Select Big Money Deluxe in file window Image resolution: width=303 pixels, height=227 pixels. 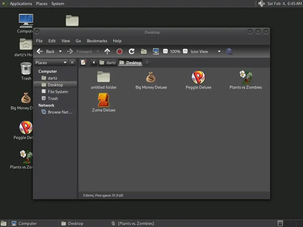tap(151, 80)
